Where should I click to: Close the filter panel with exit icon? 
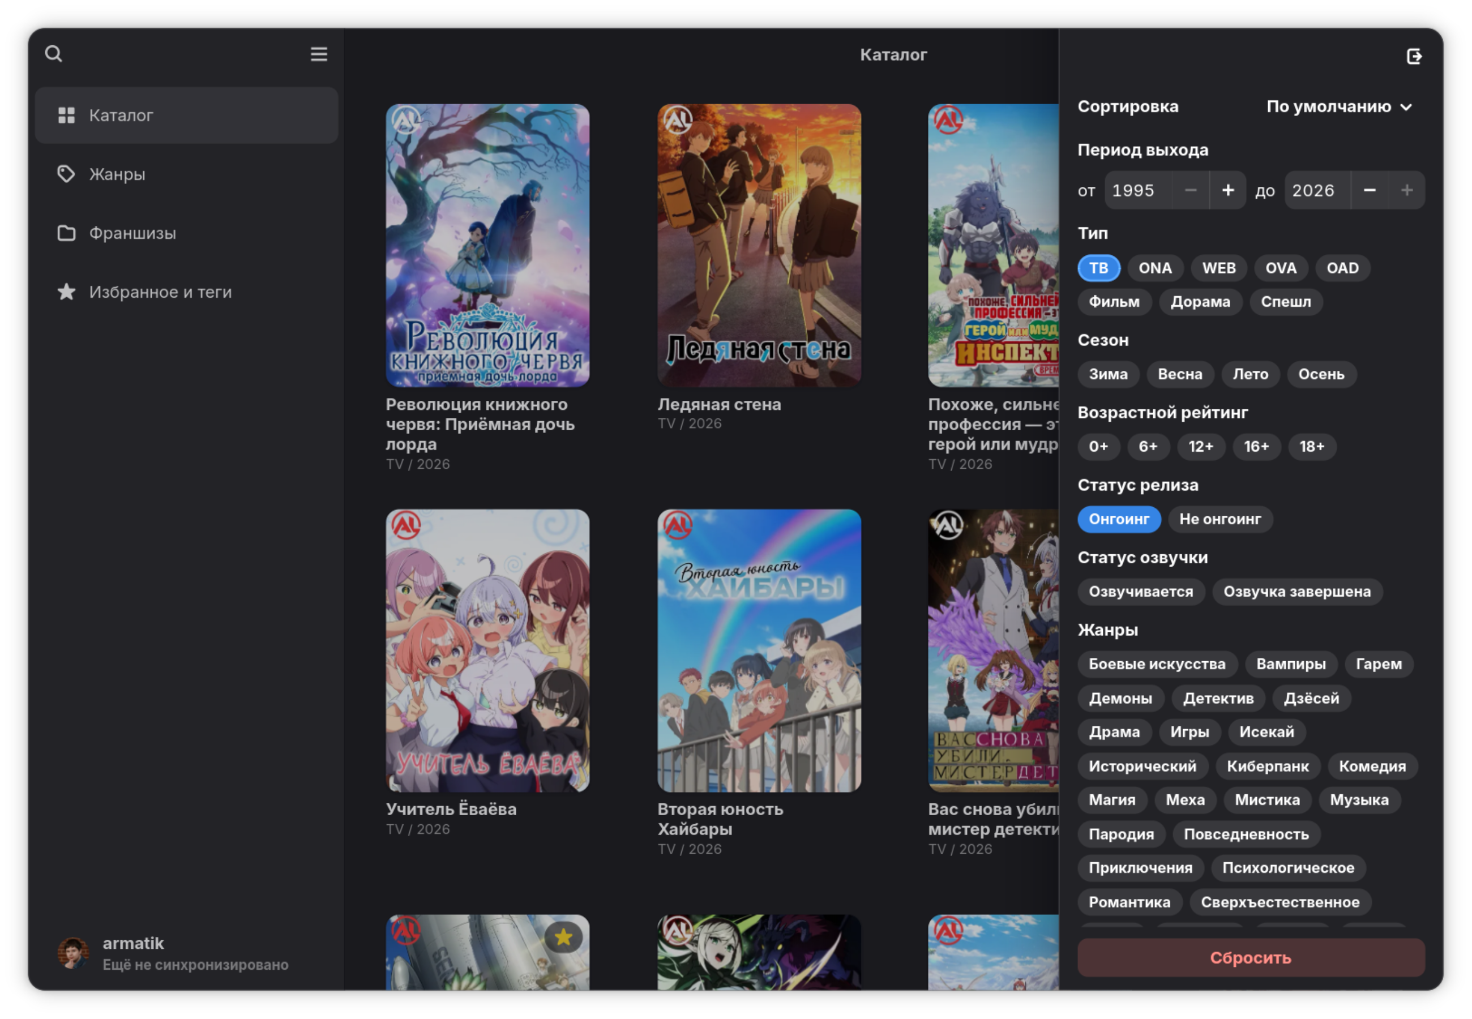1414,56
